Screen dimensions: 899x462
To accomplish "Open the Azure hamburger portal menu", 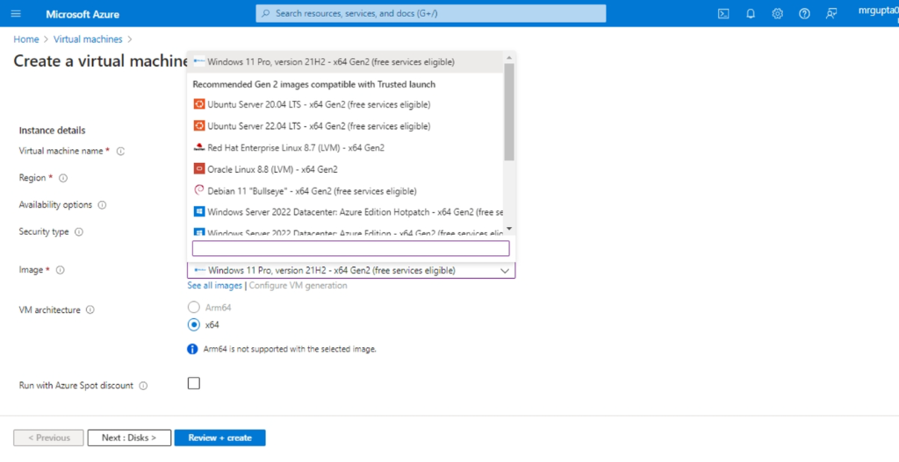I will (x=17, y=14).
